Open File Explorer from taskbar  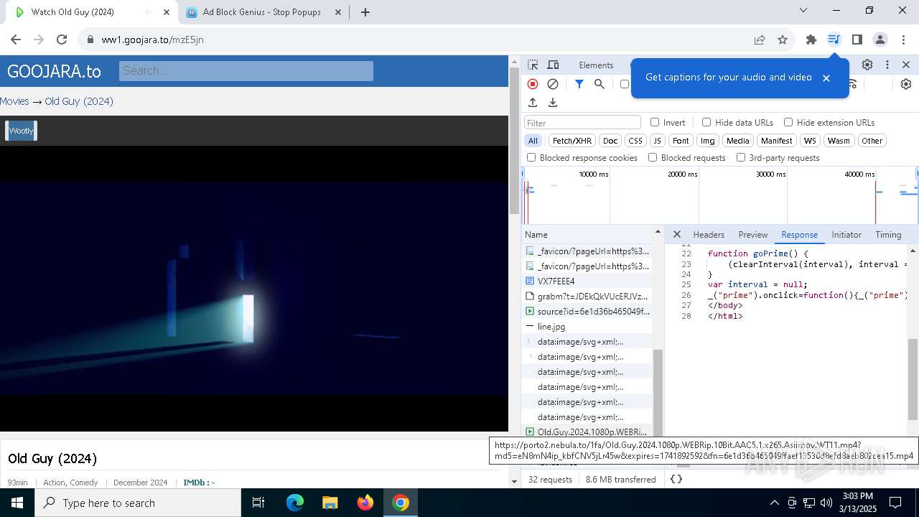tap(330, 503)
